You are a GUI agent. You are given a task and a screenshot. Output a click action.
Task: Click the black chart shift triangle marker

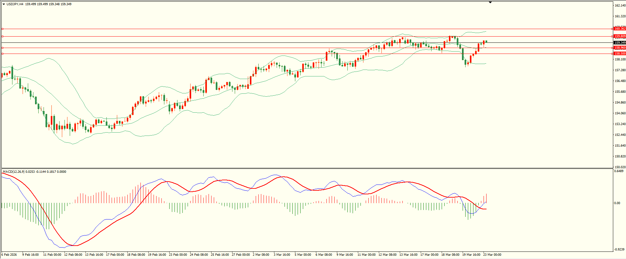coord(490,2)
